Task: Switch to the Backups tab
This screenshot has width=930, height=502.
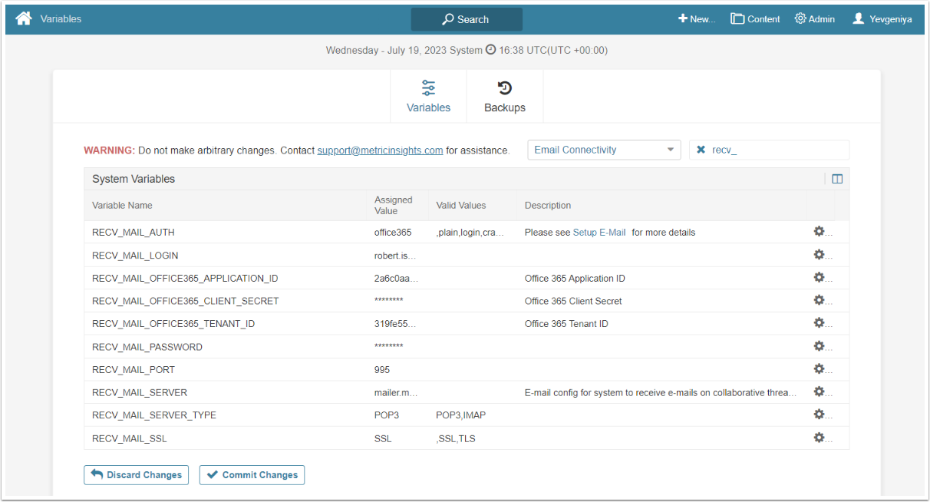Action: click(x=505, y=97)
